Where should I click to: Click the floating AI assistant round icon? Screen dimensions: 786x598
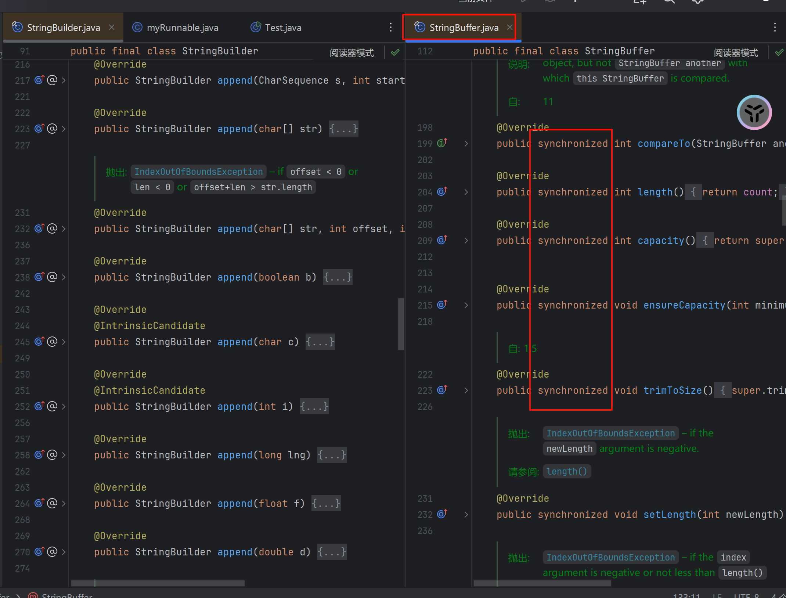[754, 113]
